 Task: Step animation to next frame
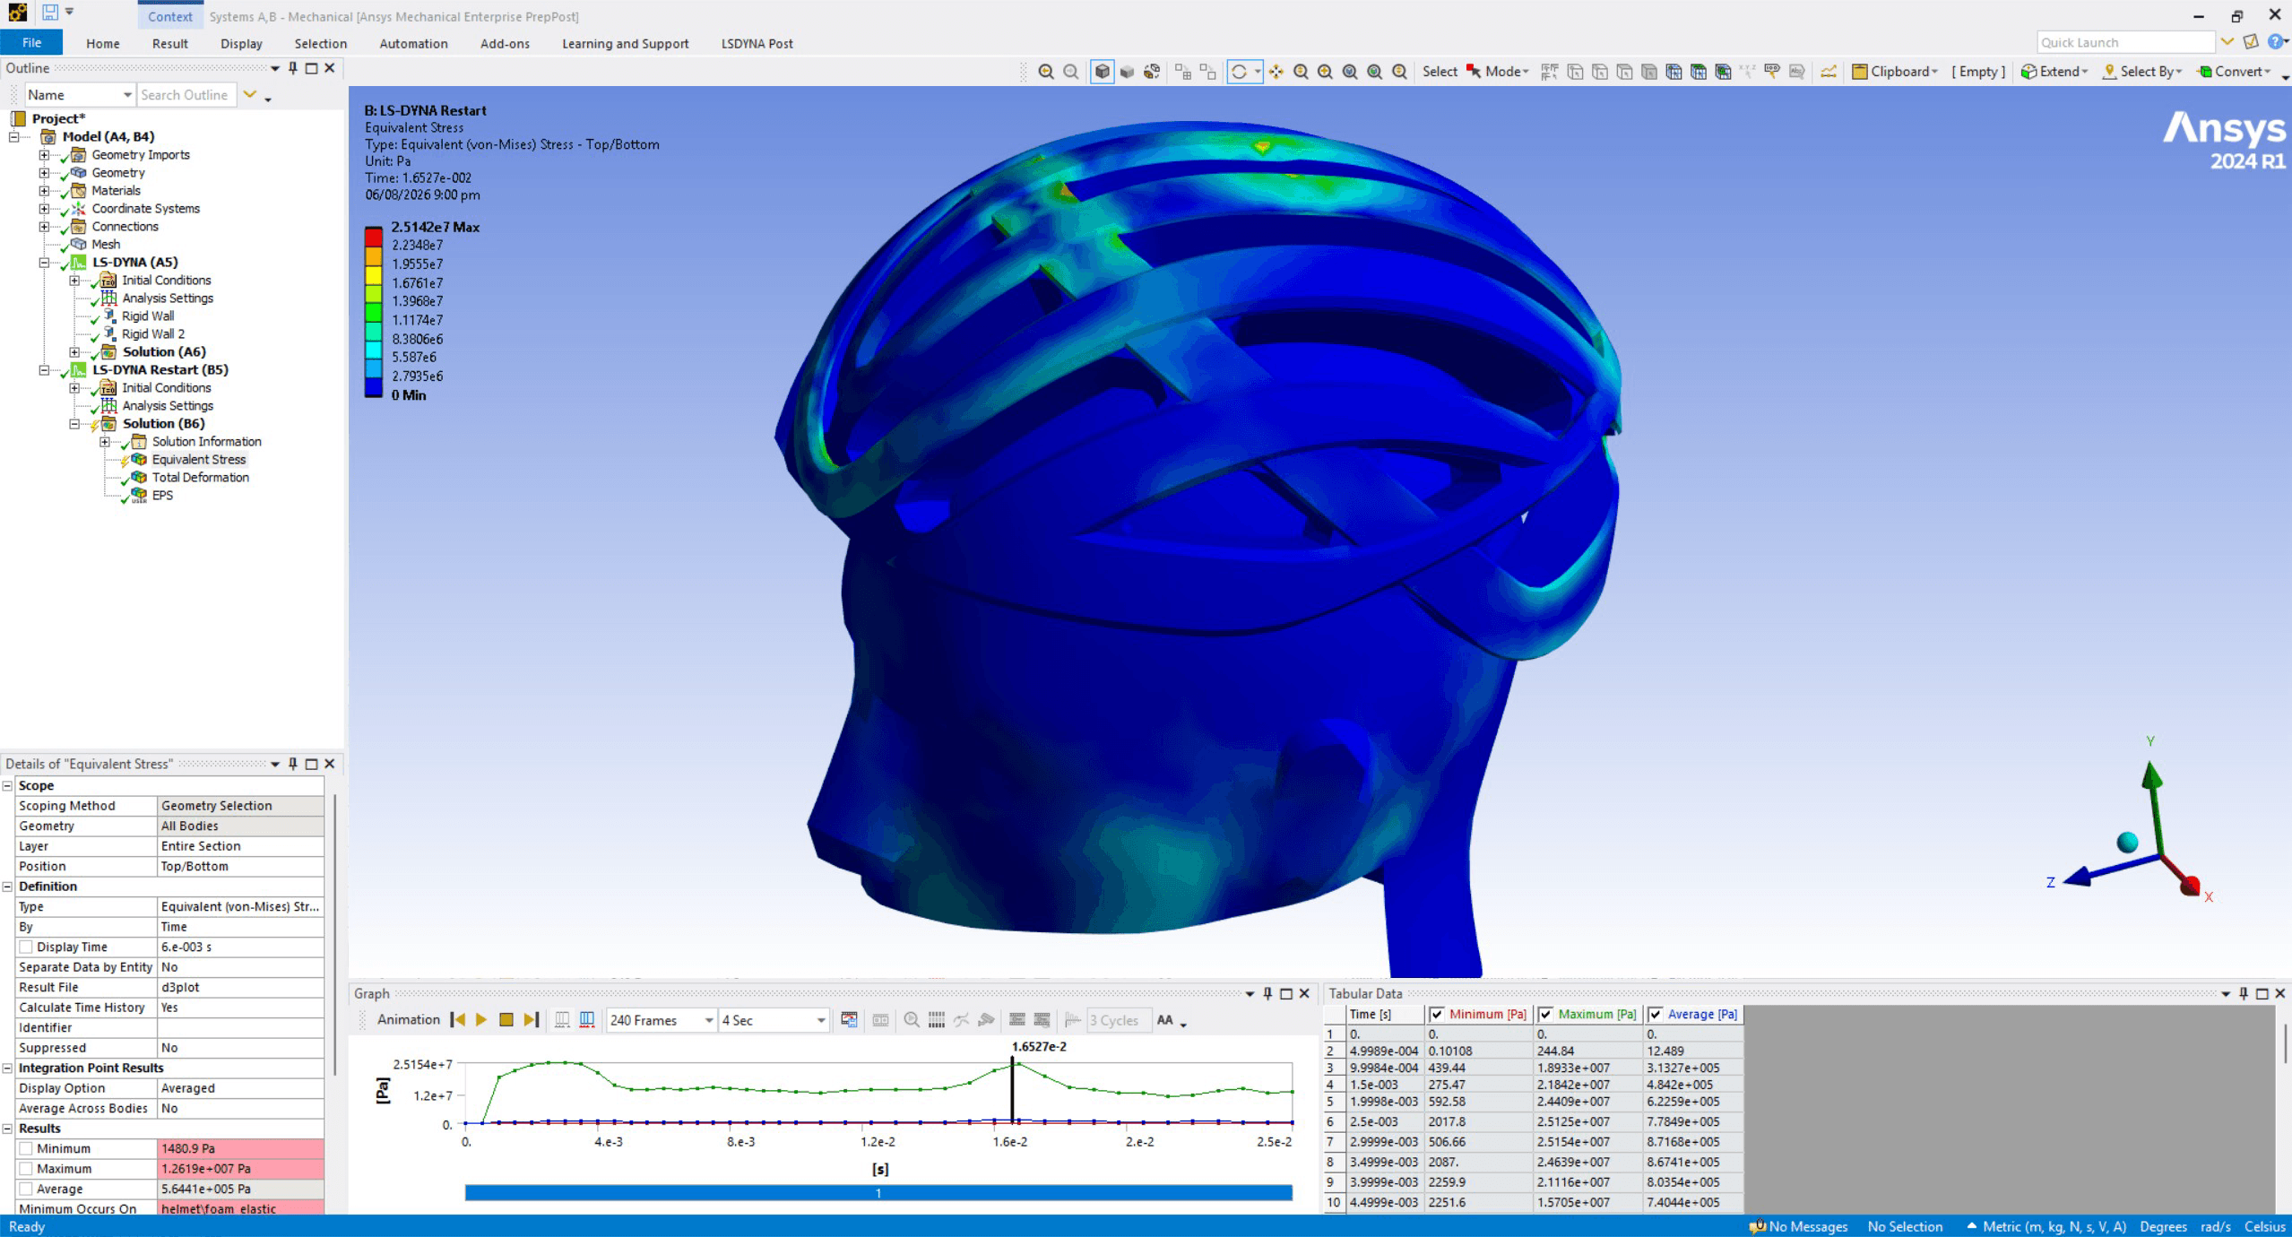(x=531, y=1020)
